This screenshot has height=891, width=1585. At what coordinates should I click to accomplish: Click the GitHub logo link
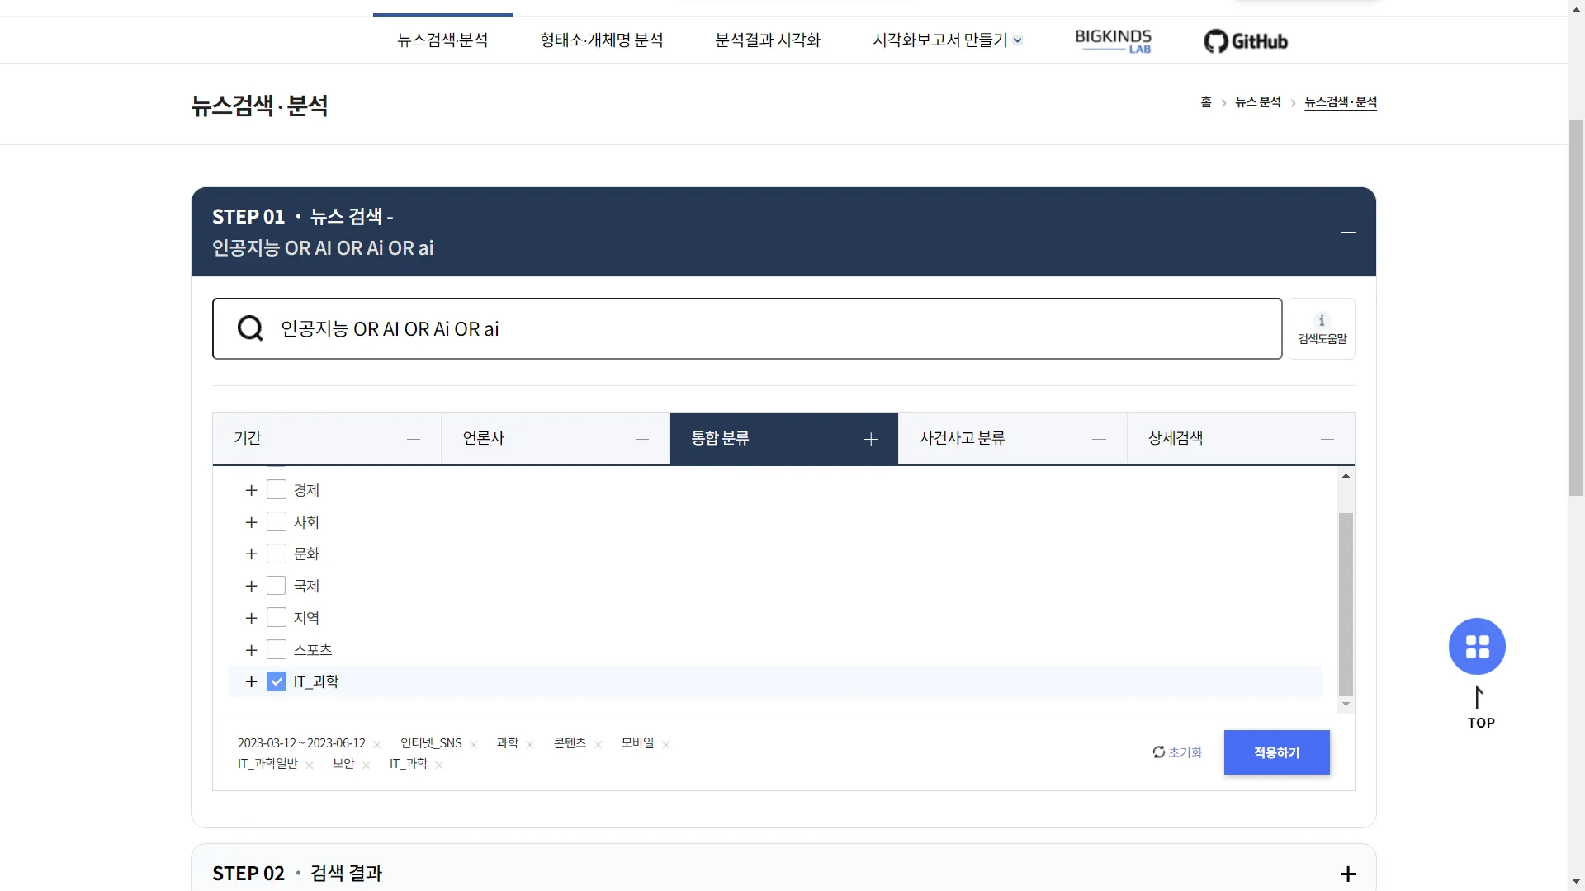point(1246,40)
